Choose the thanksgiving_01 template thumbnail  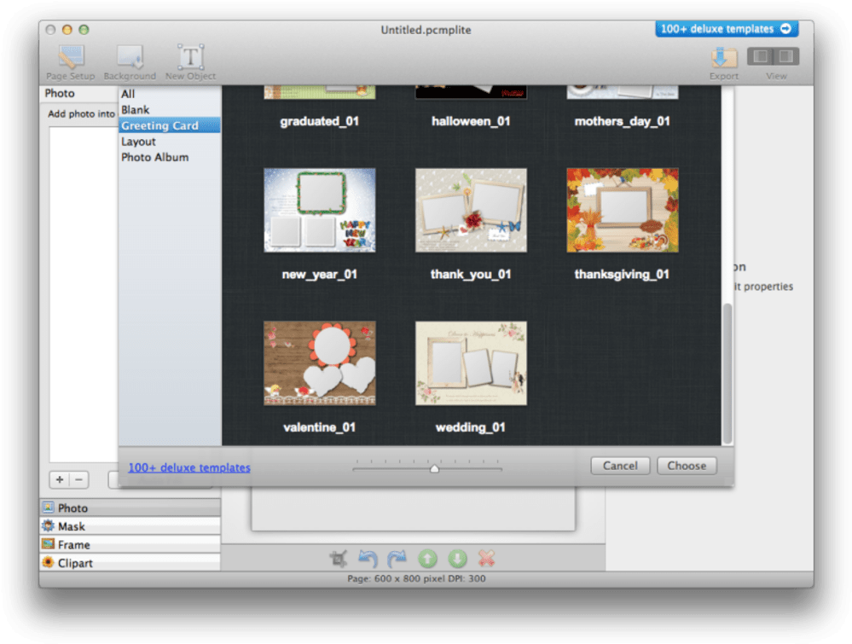coord(623,210)
